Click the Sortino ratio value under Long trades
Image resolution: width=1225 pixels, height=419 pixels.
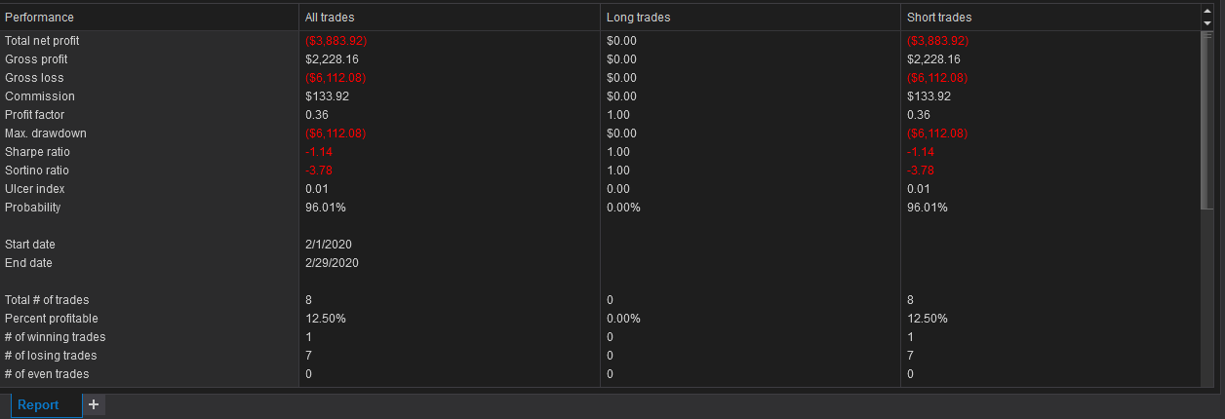[617, 171]
